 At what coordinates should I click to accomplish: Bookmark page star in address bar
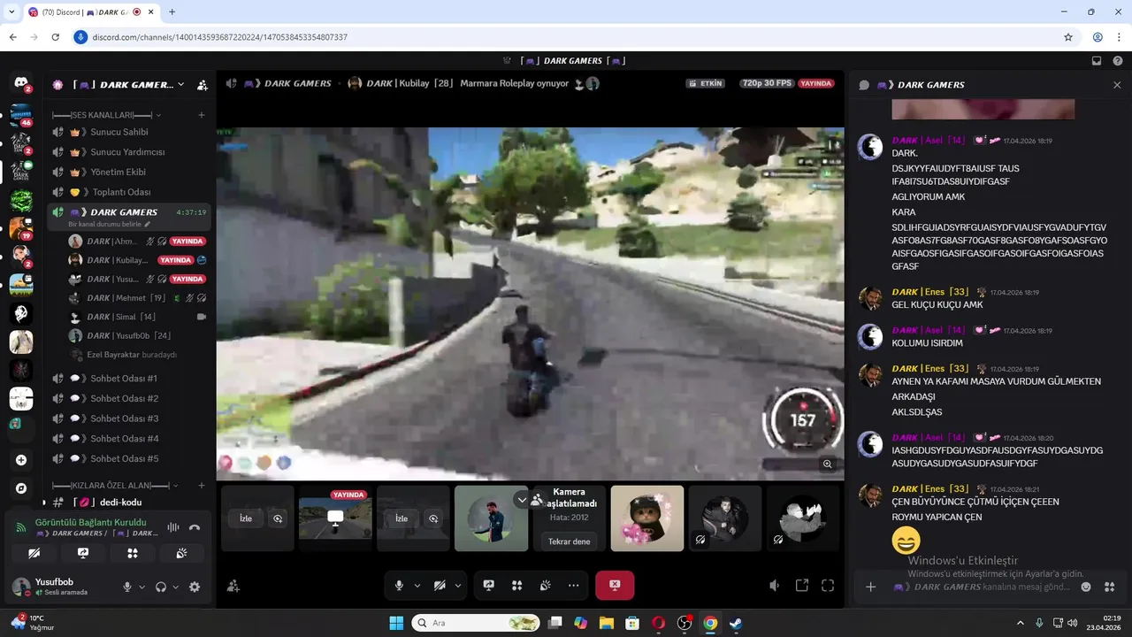1068,37
